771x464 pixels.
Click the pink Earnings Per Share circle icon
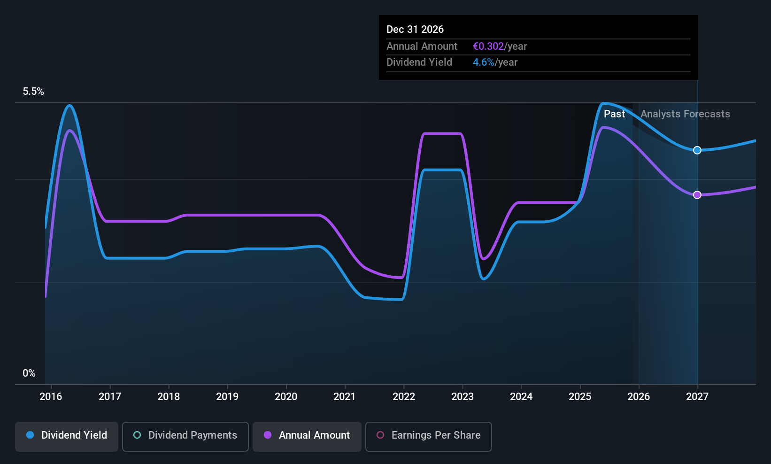(380, 435)
